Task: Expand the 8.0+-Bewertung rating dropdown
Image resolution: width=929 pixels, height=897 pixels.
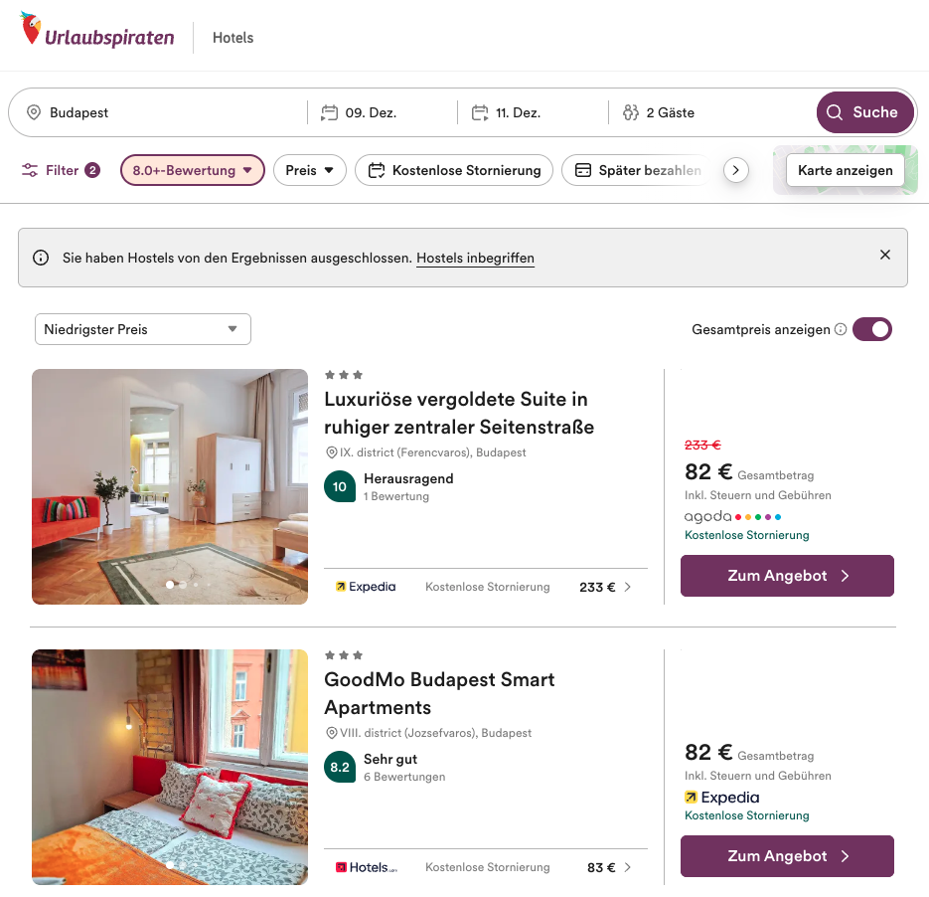Action: pyautogui.click(x=193, y=170)
